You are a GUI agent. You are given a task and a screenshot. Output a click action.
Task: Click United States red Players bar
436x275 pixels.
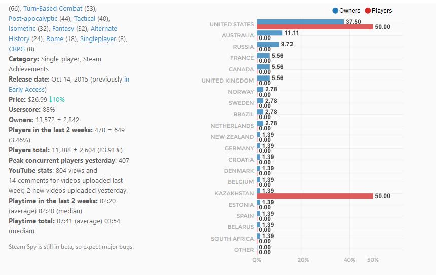pos(314,27)
